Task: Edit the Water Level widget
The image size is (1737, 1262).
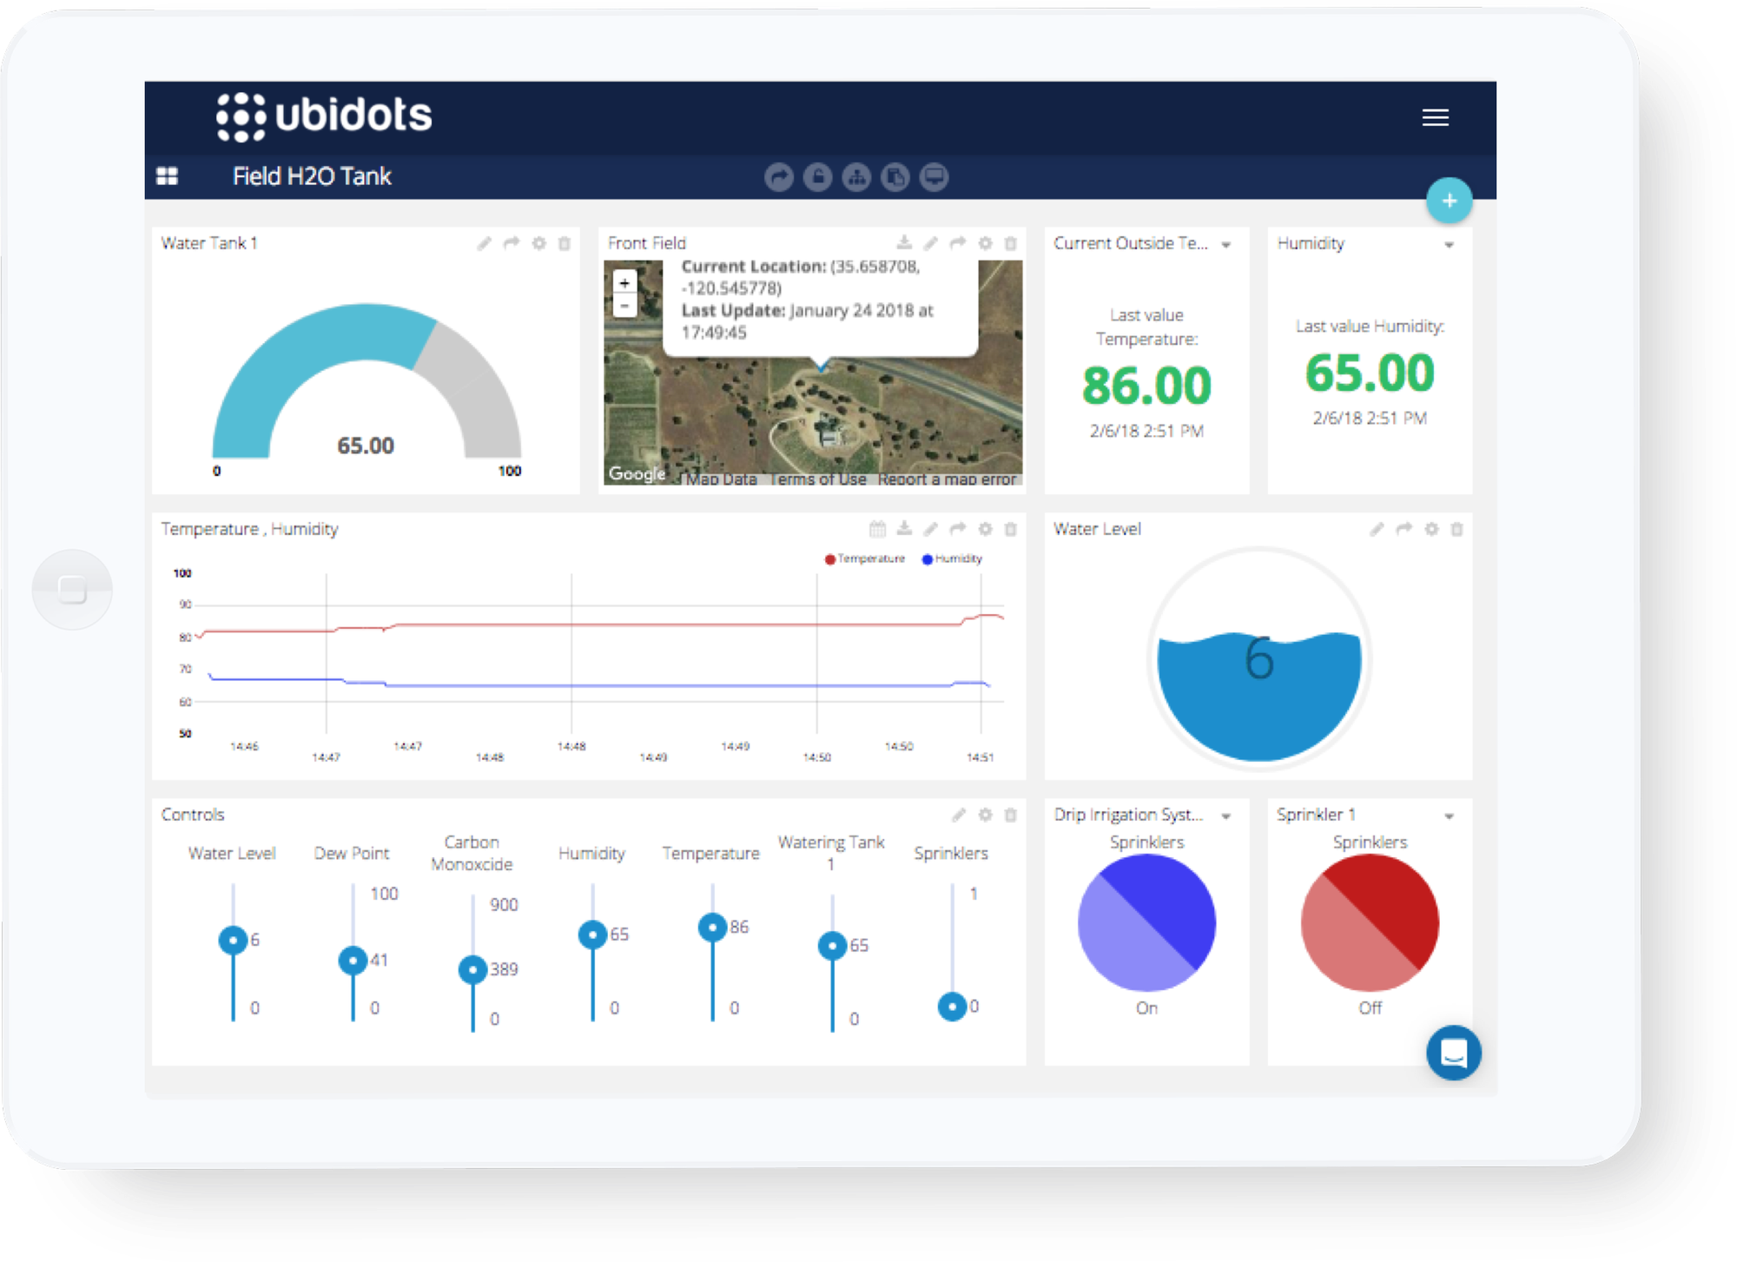Action: pyautogui.click(x=1377, y=529)
